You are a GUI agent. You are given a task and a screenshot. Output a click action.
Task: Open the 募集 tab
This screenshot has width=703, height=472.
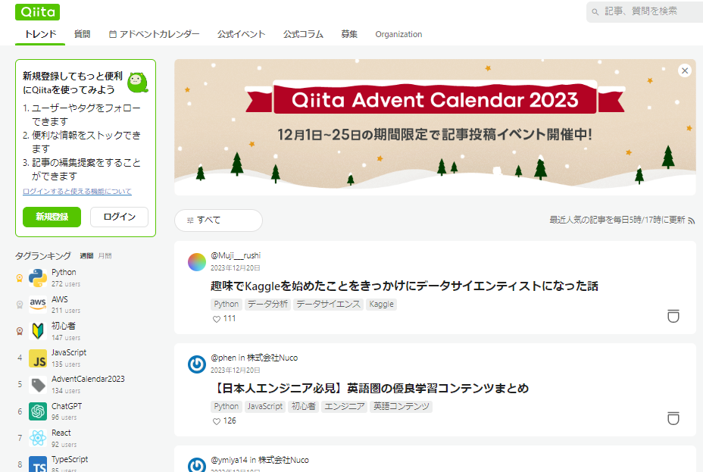coord(348,35)
